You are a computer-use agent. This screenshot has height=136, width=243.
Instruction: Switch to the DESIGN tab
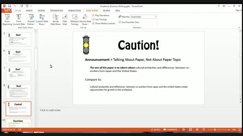click(41, 11)
